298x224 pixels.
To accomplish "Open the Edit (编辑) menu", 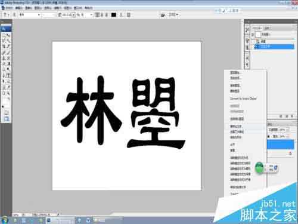I will click(x=19, y=8).
